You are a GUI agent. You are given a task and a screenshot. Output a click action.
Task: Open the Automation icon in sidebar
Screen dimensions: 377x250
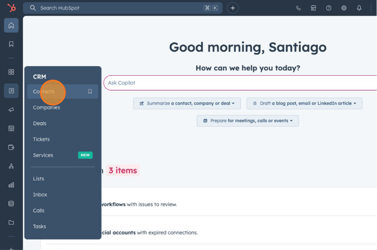pyautogui.click(x=11, y=166)
